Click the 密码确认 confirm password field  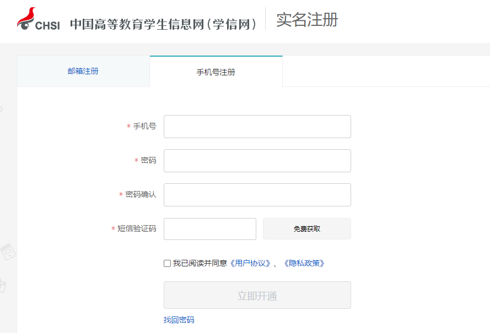click(x=257, y=194)
